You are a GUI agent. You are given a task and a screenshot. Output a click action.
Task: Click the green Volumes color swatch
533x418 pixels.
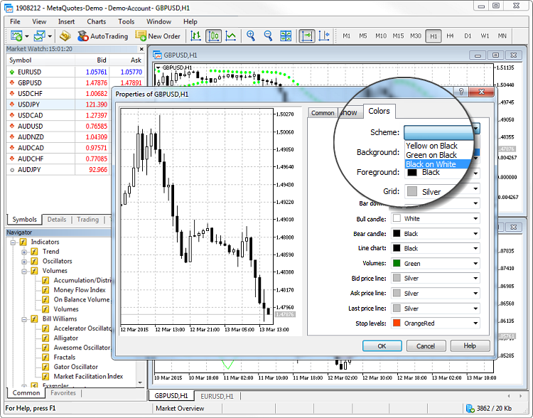[397, 263]
